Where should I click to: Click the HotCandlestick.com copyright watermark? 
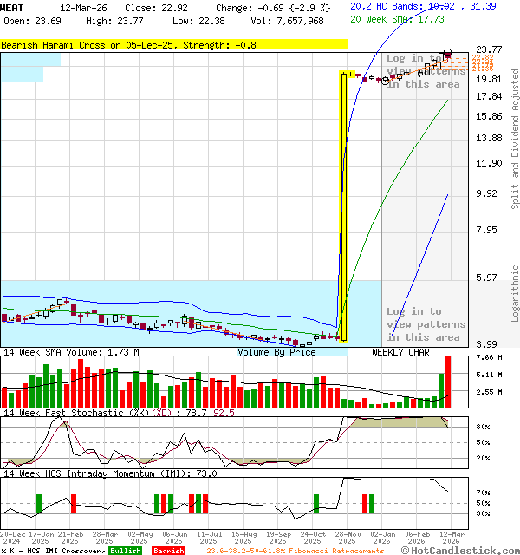pos(463,550)
